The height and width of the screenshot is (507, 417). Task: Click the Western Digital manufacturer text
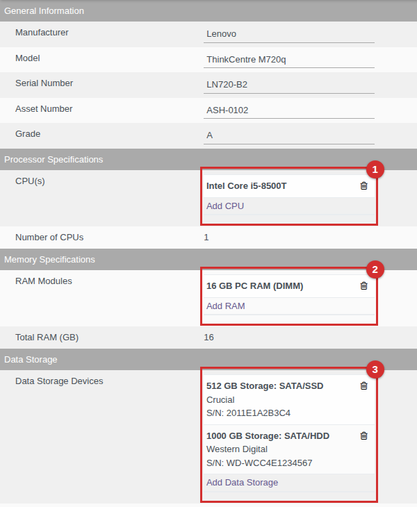click(237, 449)
